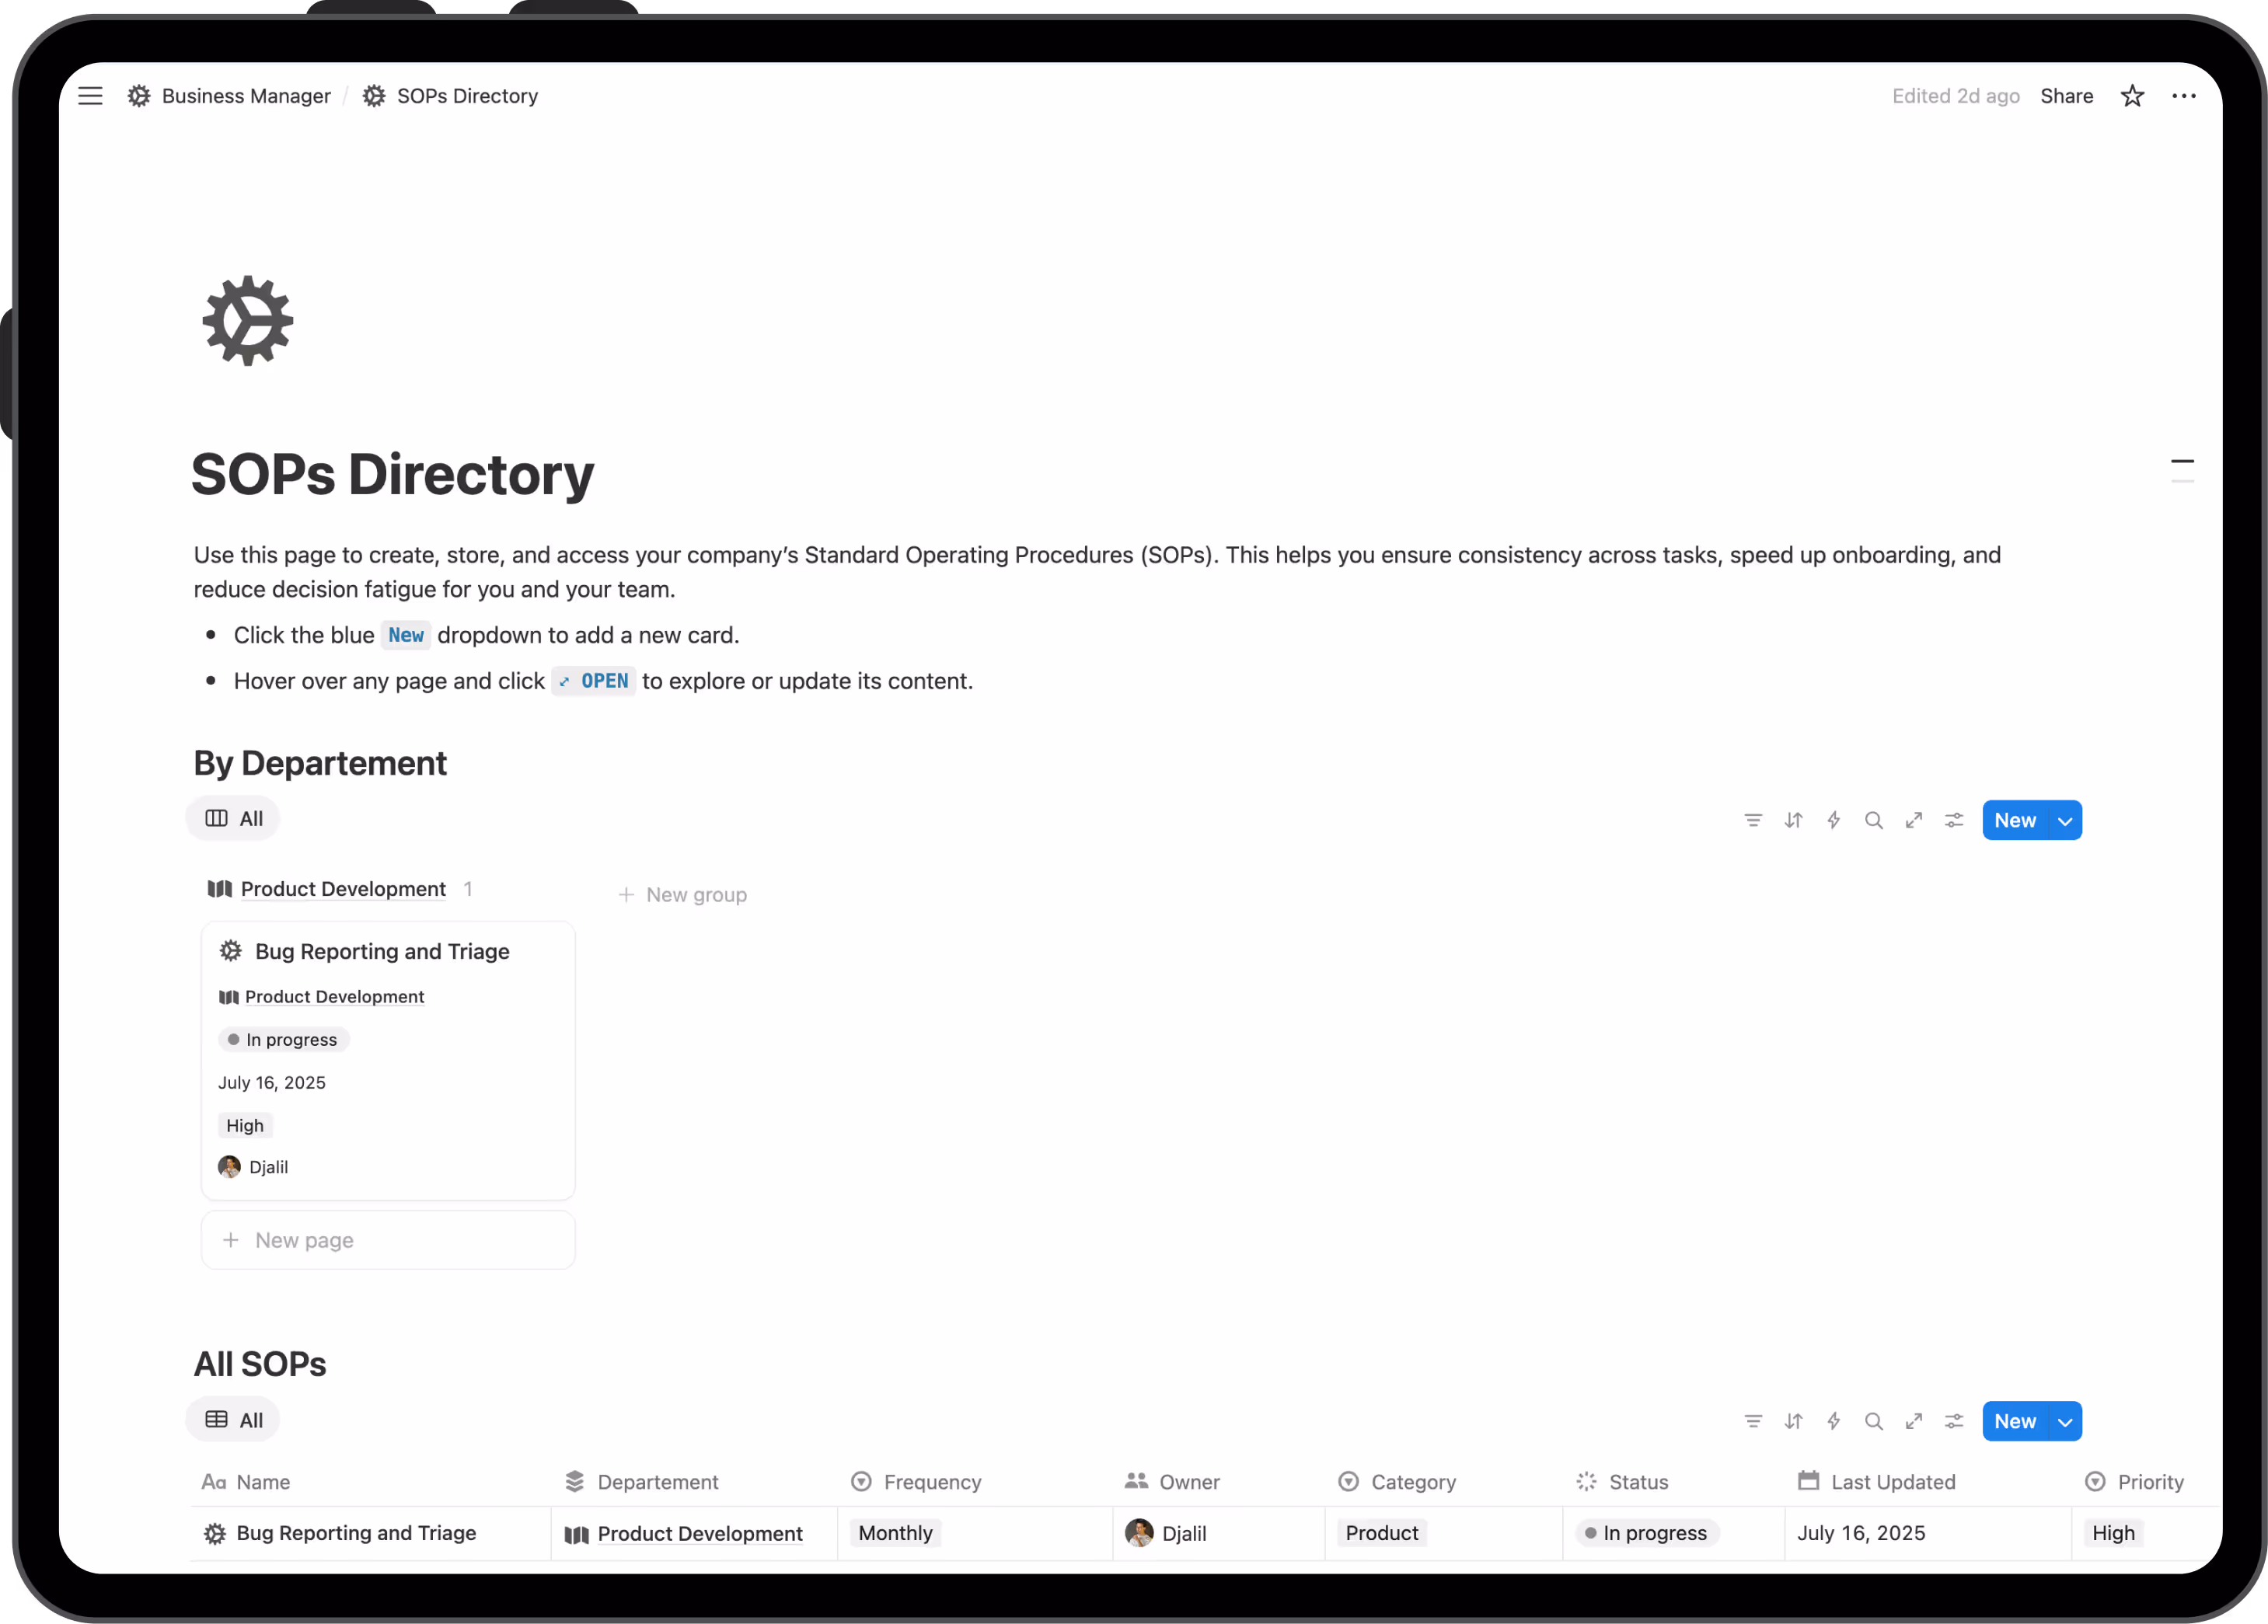Open the Owner column header
The image size is (2268, 1624).
(1172, 1482)
